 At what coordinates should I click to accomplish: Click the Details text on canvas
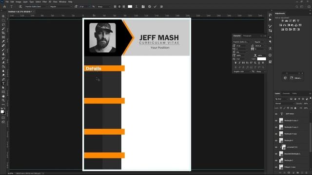click(x=94, y=69)
